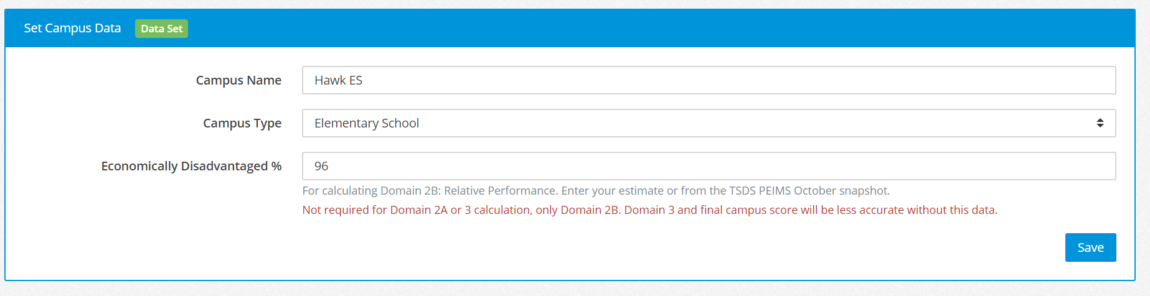The height and width of the screenshot is (296, 1150).
Task: Click empty area of the blue header bar
Action: [623, 29]
